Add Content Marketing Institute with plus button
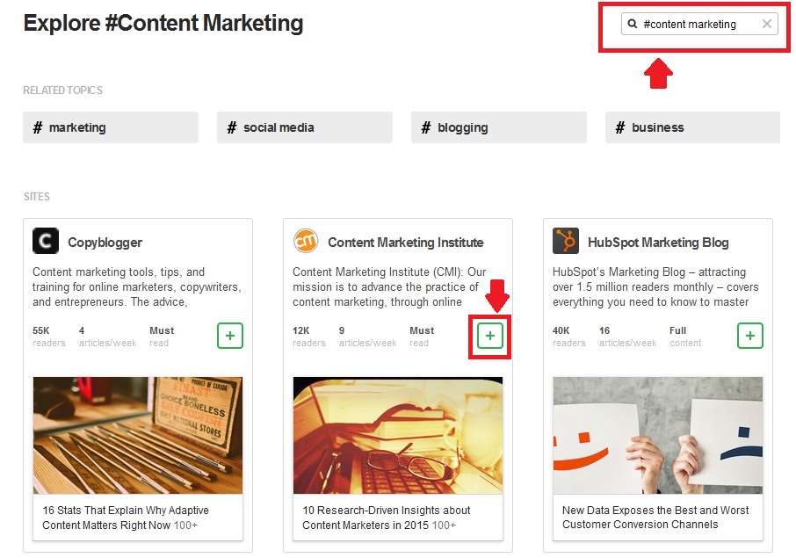This screenshot has height=558, width=796. [490, 336]
